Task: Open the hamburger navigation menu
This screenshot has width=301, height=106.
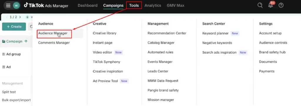Action: click(x=8, y=5)
